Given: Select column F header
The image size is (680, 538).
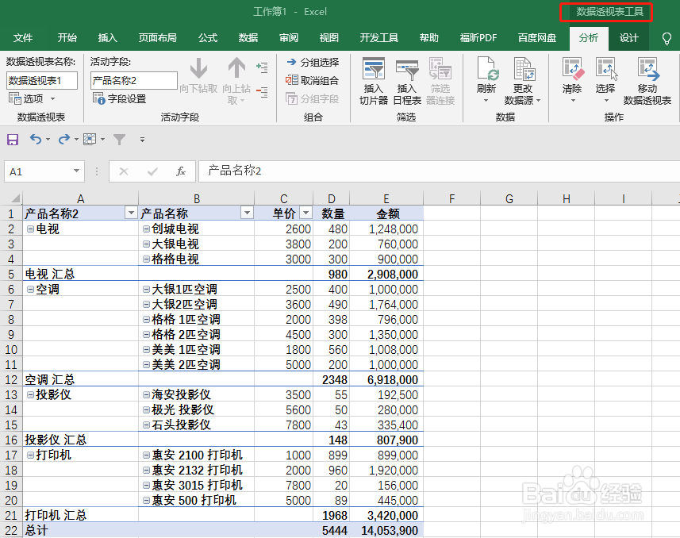Looking at the screenshot, I should coord(452,198).
